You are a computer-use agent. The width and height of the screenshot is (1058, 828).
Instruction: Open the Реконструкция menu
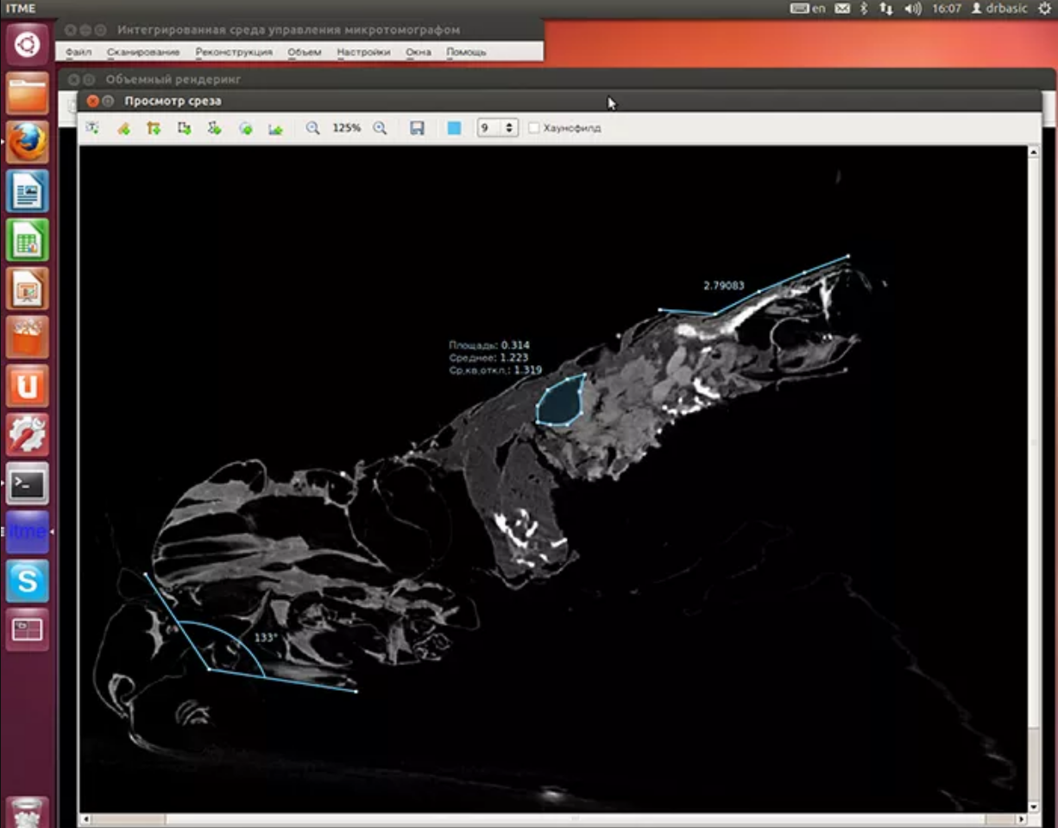click(x=233, y=52)
